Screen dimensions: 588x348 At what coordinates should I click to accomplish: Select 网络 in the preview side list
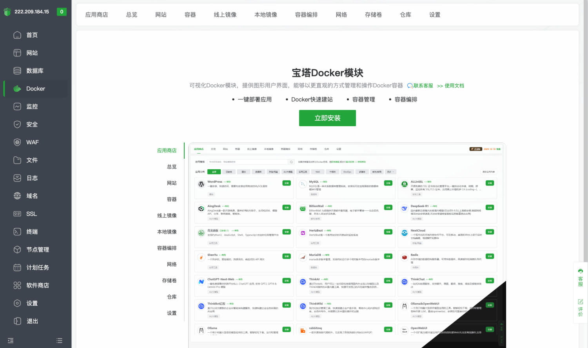click(172, 264)
